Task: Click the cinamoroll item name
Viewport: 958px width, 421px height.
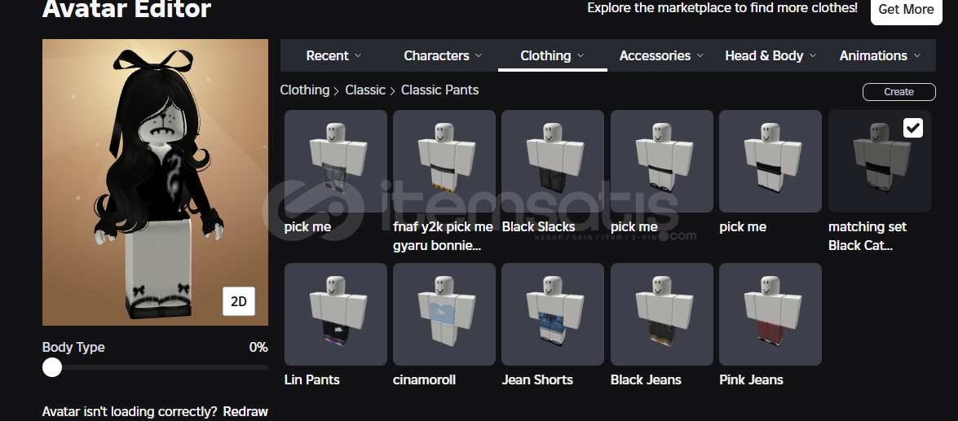Action: pos(424,379)
